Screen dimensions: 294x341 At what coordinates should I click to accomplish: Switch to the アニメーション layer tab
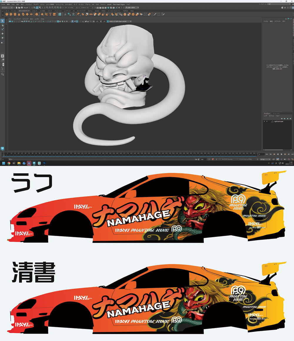tap(276, 113)
